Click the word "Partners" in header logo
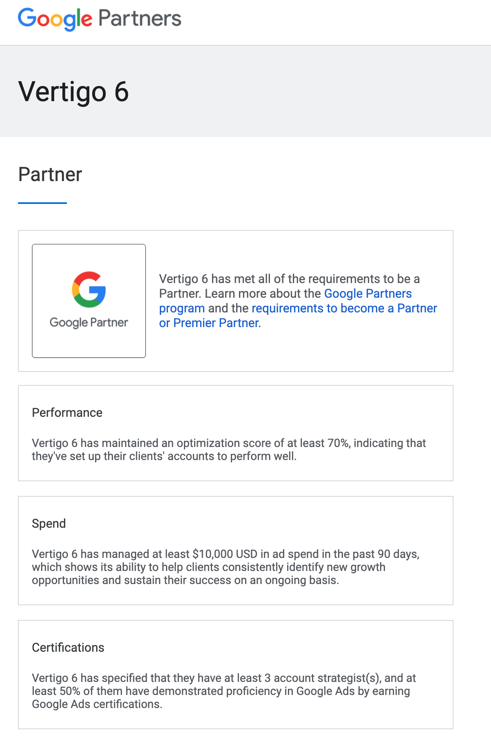 (139, 19)
